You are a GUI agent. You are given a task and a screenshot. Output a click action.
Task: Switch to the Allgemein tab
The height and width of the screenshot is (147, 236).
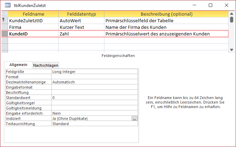18,65
